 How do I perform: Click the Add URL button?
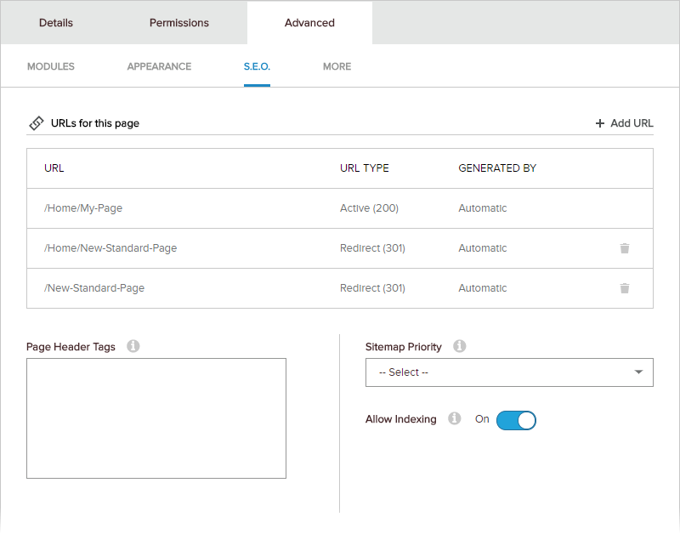tap(625, 123)
